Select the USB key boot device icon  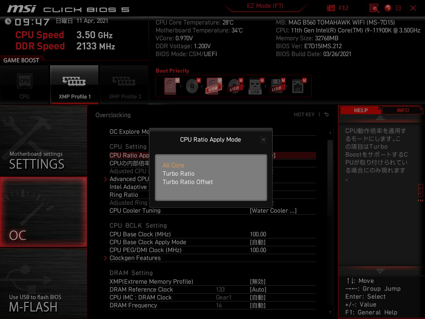coord(256,86)
